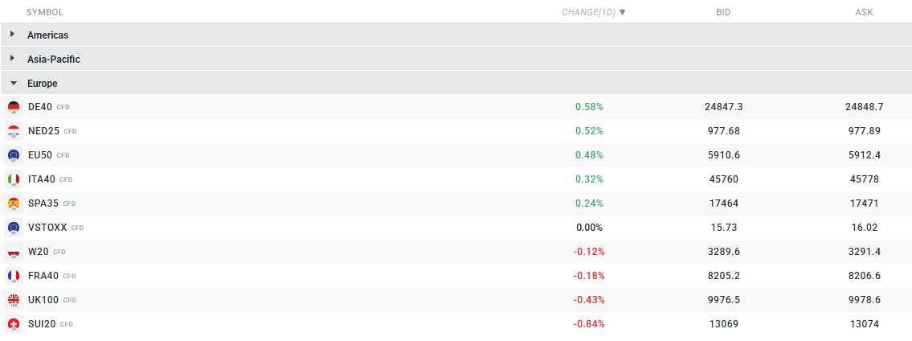Click the Netherlands flag icon for NED25
The width and height of the screenshot is (912, 341).
pyautogui.click(x=14, y=131)
